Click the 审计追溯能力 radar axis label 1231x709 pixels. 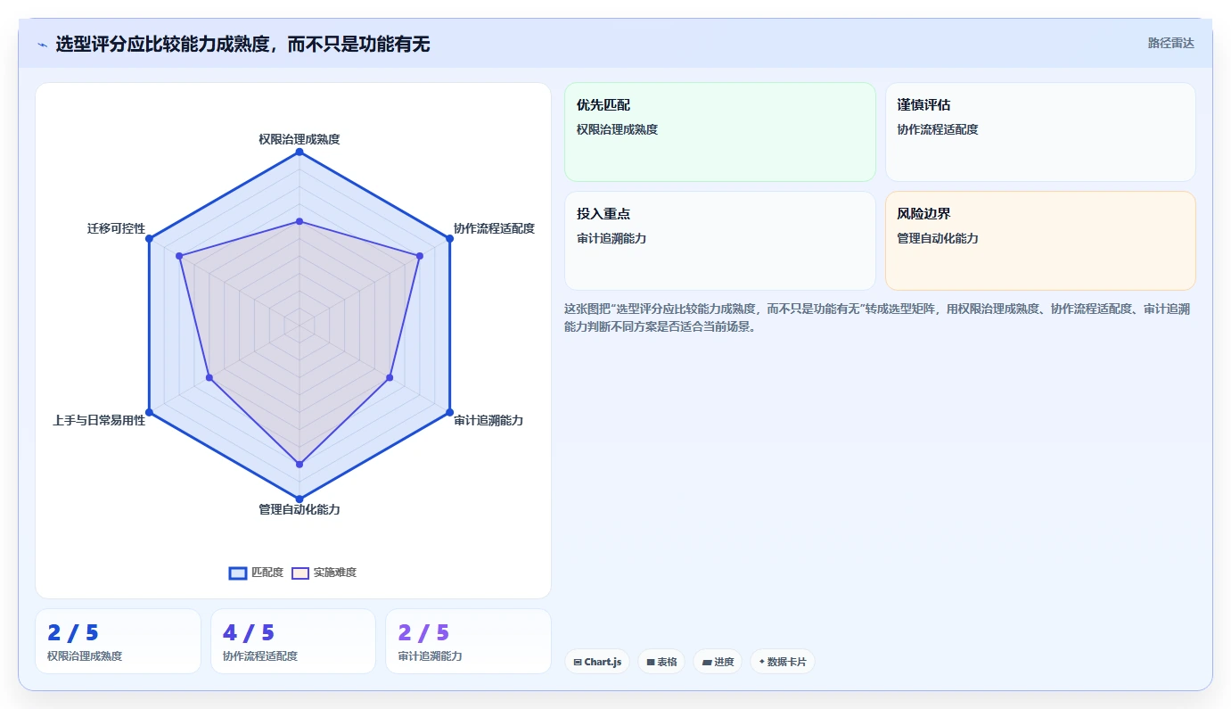488,420
